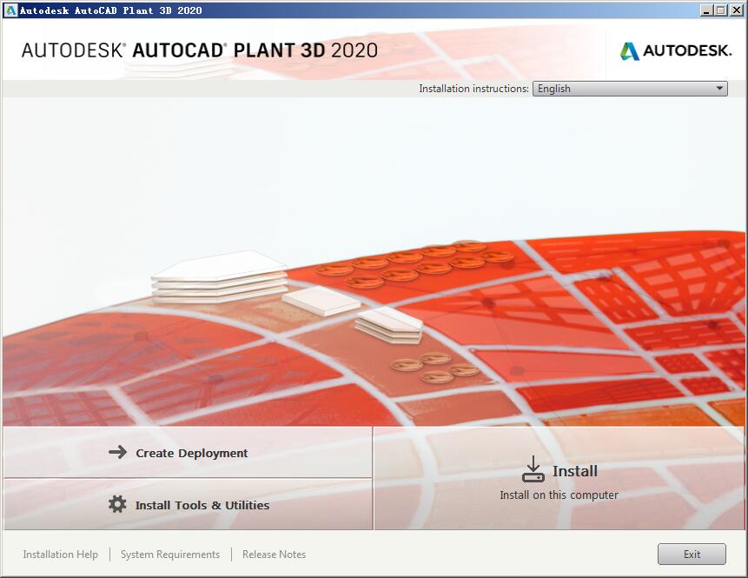This screenshot has width=748, height=578.
Task: Click the AutoCAD Plant 3D 2020 heading
Action: tap(200, 50)
